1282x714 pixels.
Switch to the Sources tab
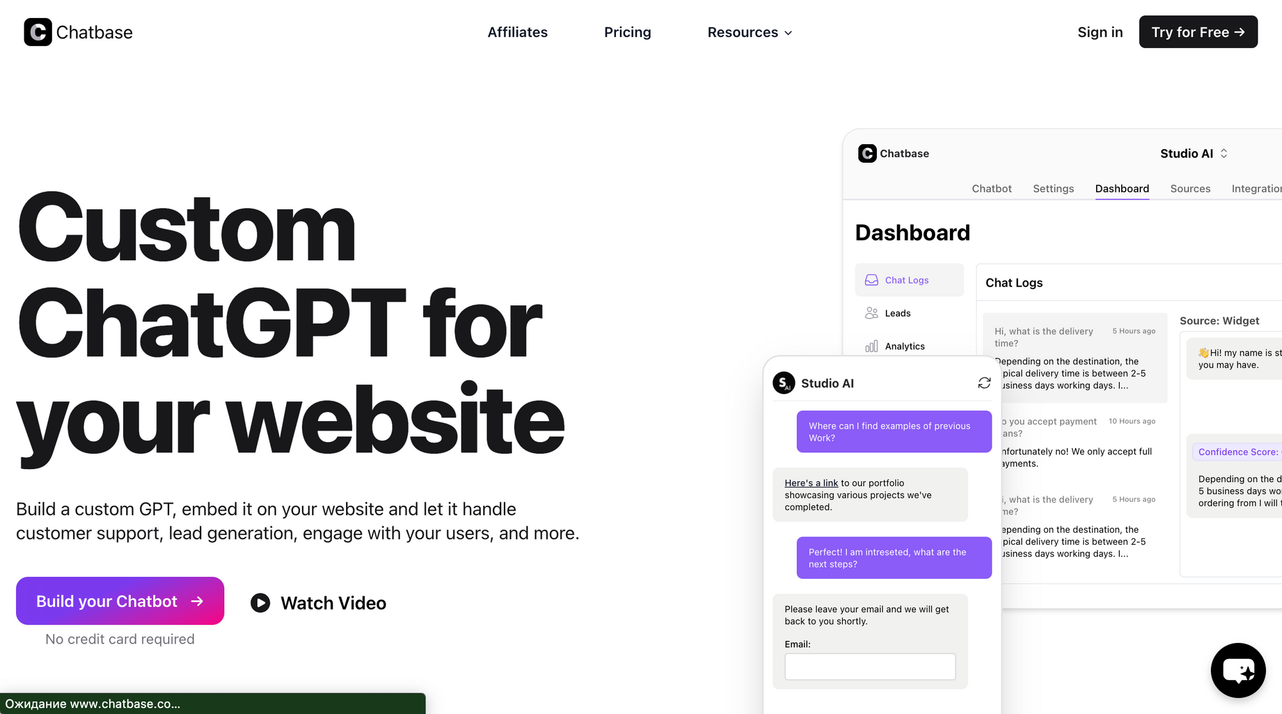click(x=1189, y=188)
